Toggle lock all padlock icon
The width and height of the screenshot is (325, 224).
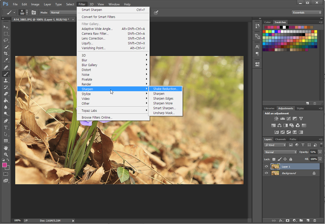291,159
